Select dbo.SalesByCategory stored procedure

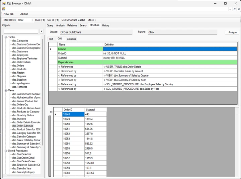tap(23, 172)
